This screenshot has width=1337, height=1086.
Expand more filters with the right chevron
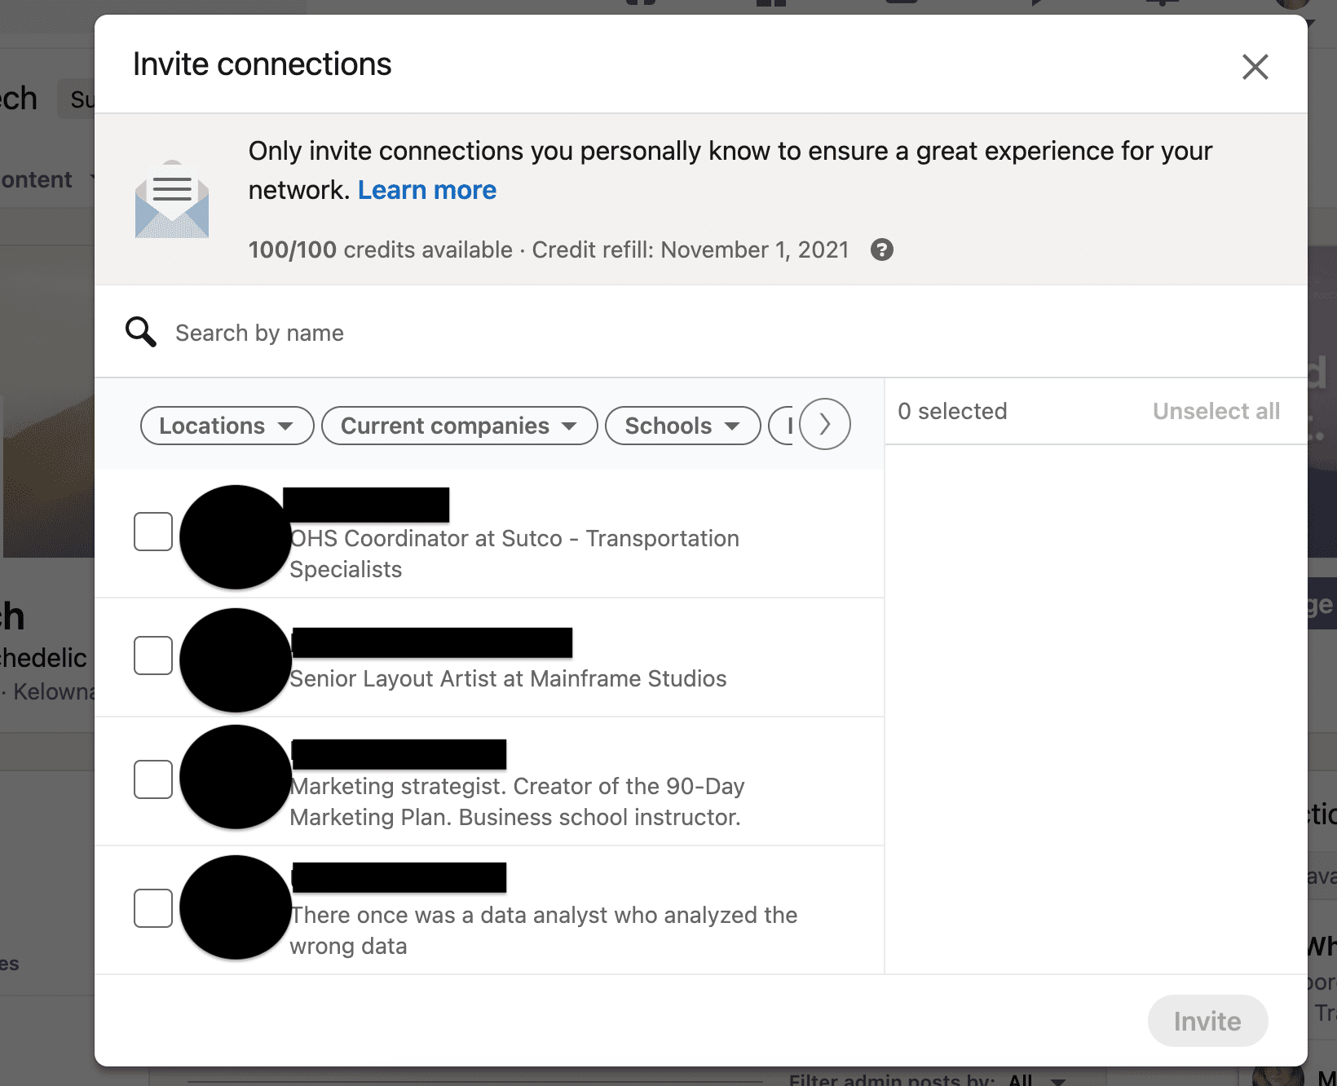(x=825, y=425)
